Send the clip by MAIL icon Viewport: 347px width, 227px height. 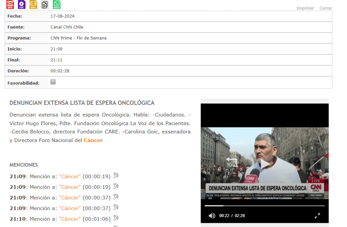coord(34,5)
